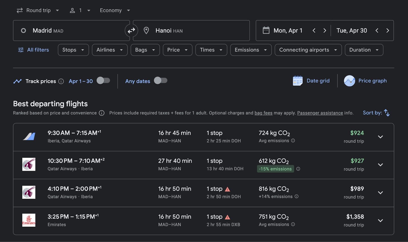Select the Mon, Apr 1 departure date
This screenshot has width=408, height=242.
click(288, 31)
